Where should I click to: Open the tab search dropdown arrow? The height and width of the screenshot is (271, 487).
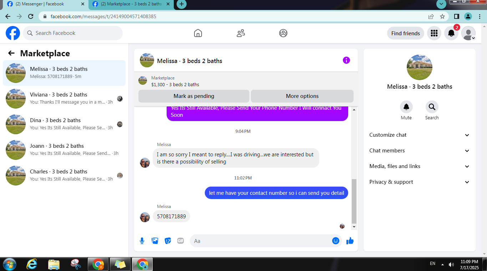441,4
